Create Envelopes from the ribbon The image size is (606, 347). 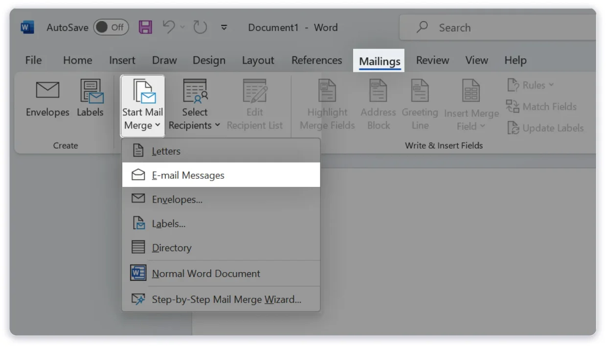click(47, 98)
